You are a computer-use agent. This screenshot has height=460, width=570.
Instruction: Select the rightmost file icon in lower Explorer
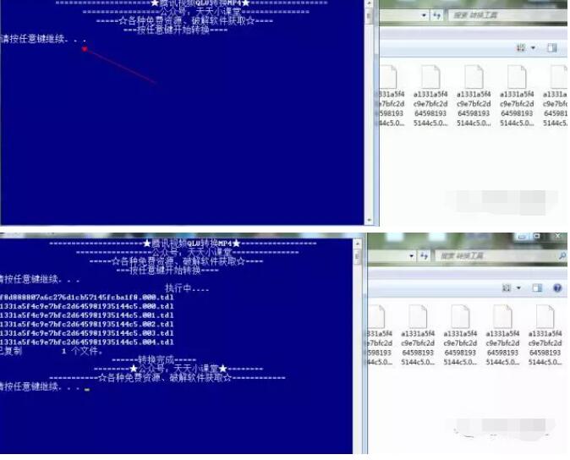click(545, 316)
